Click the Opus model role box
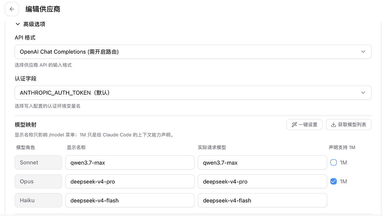The width and height of the screenshot is (383, 220). point(38,181)
